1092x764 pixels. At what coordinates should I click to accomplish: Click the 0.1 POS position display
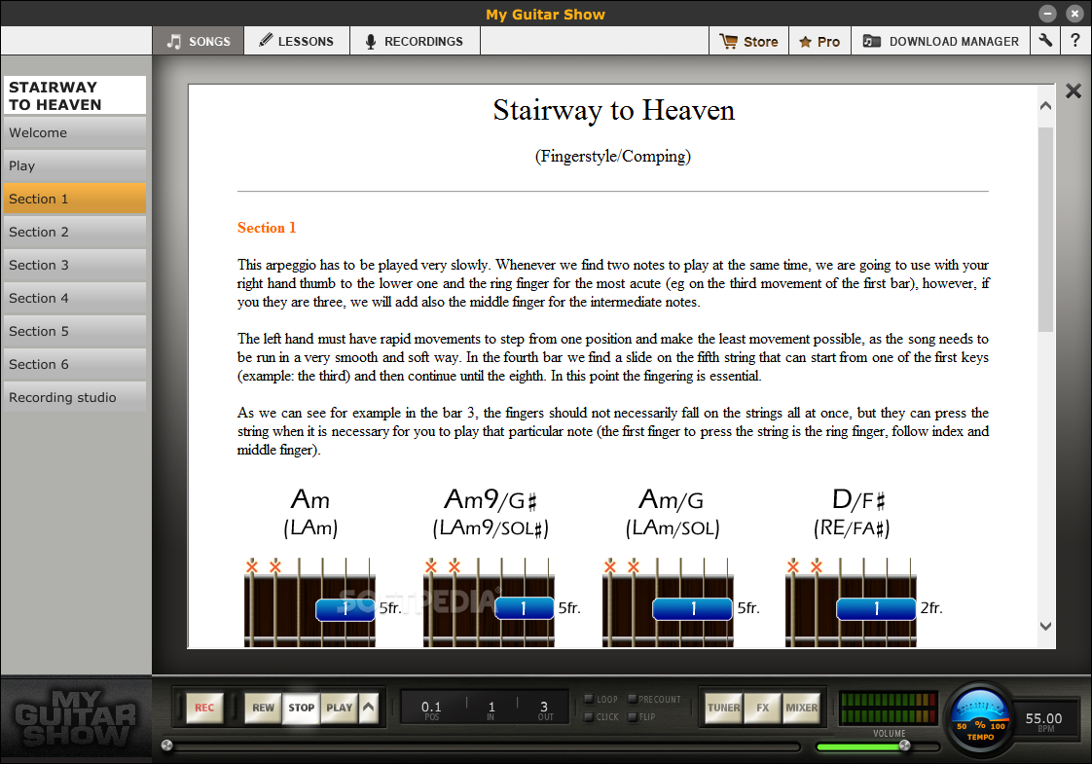pyautogui.click(x=431, y=709)
